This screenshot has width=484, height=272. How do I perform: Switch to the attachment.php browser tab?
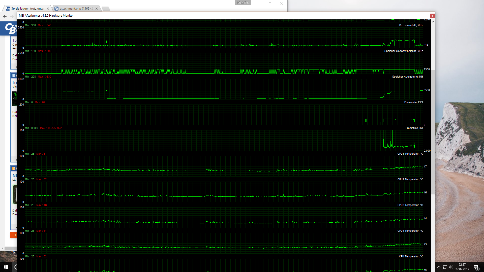(x=76, y=9)
